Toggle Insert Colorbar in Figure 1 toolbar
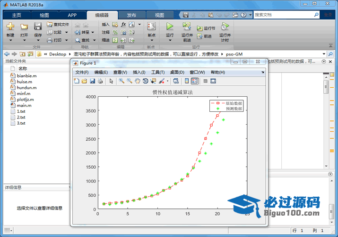 point(187,81)
